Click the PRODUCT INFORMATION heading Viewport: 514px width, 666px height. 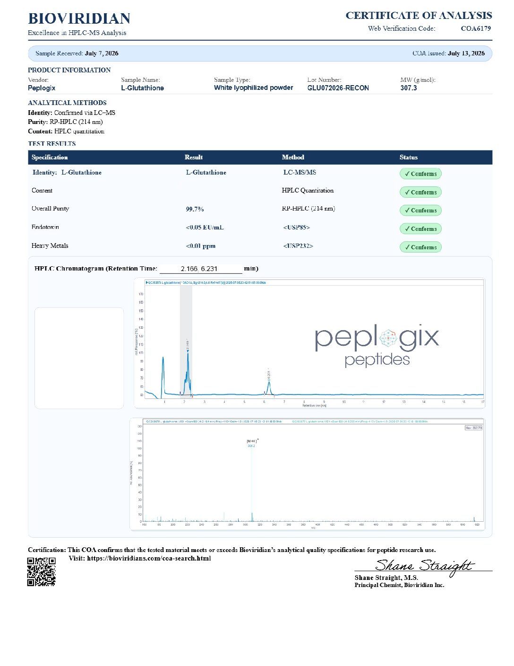(x=69, y=70)
